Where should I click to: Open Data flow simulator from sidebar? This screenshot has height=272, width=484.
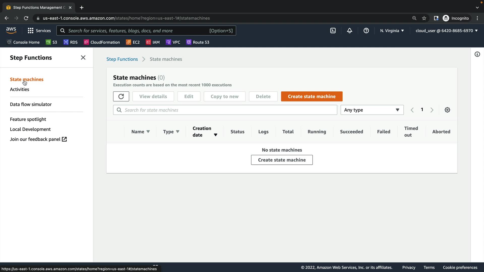(x=31, y=104)
